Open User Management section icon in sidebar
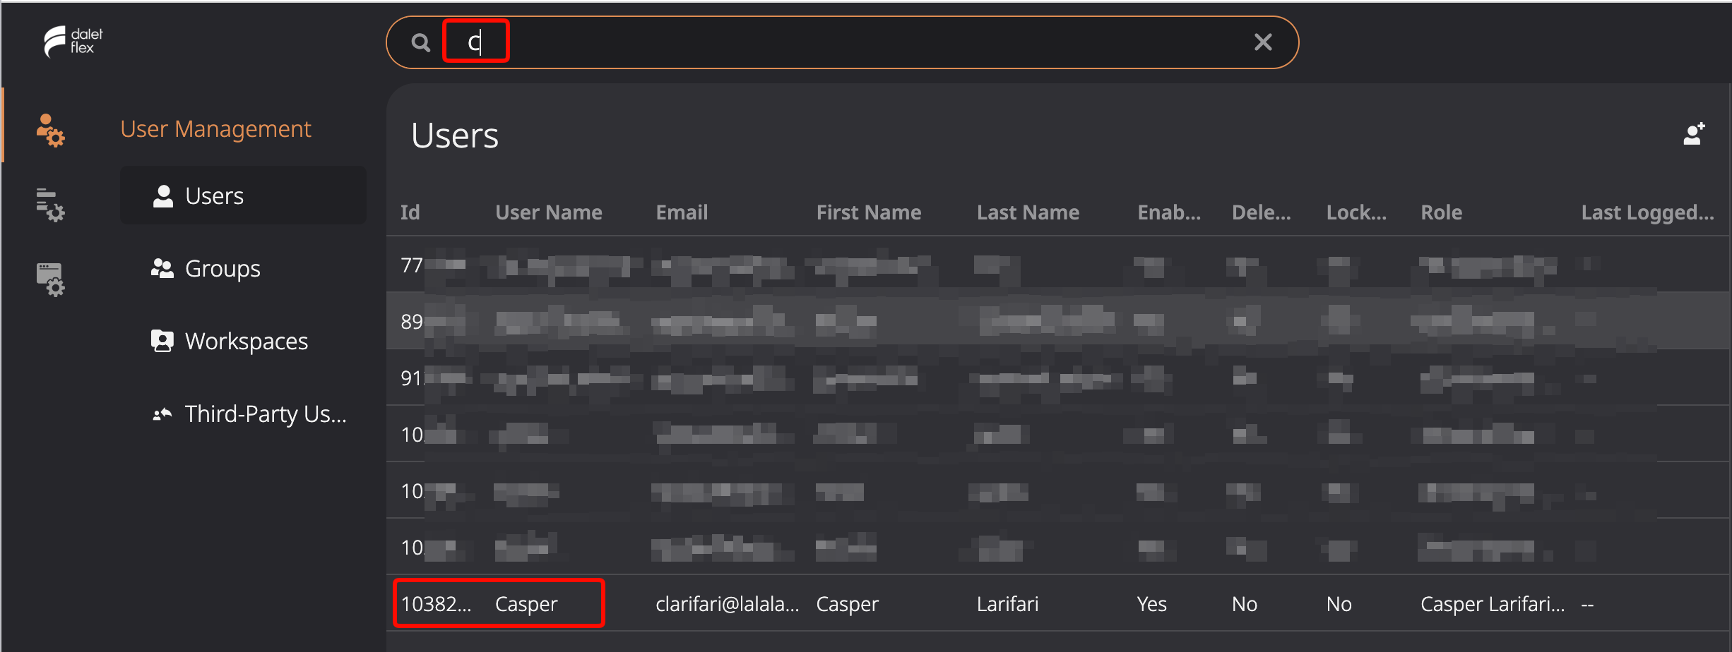This screenshot has width=1732, height=652. (x=50, y=131)
